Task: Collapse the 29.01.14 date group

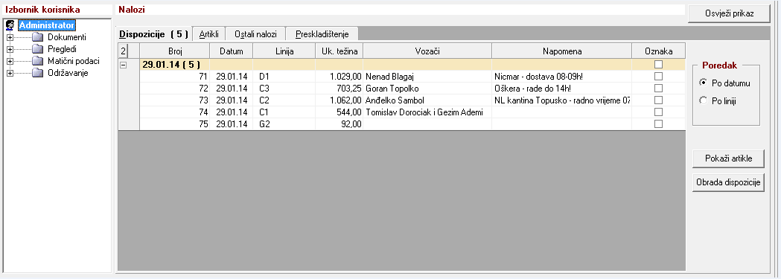Action: pos(124,65)
